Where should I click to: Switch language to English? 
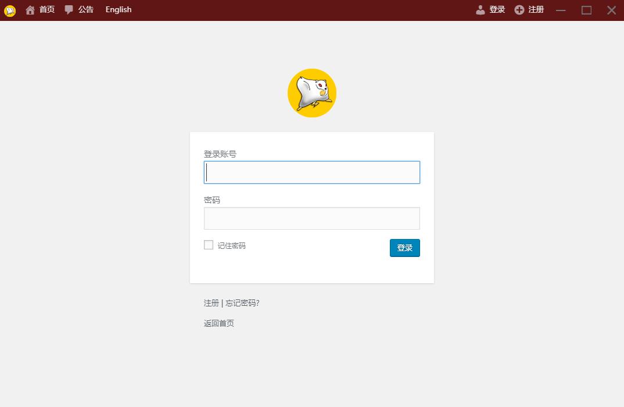[119, 9]
